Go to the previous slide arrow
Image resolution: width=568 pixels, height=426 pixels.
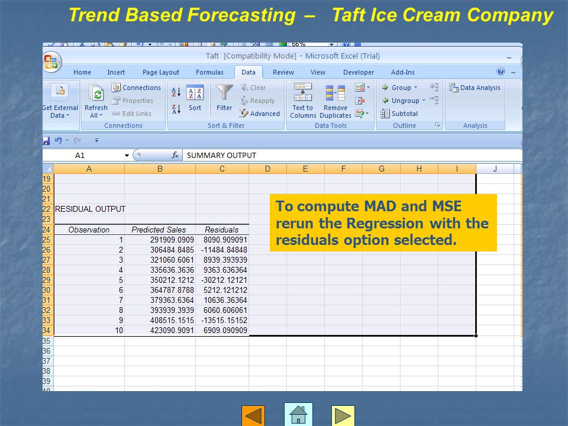(253, 415)
